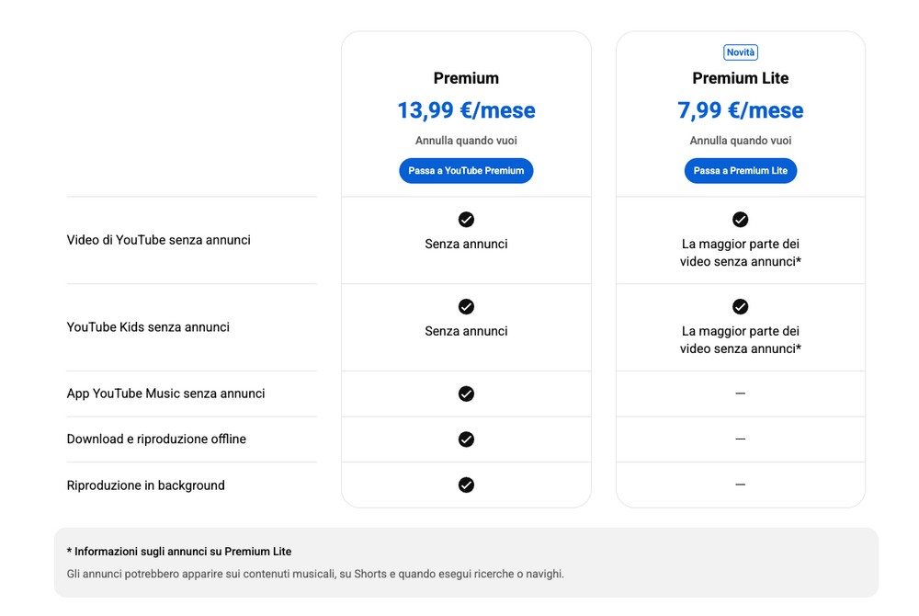This screenshot has width=919, height=616.
Task: Click the Passa a Premium Lite button
Action: (740, 171)
